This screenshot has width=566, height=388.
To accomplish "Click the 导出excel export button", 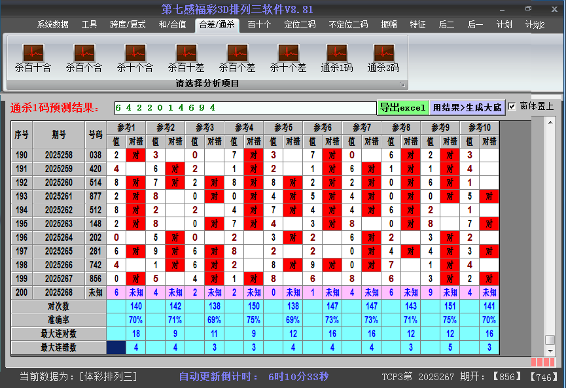I will (403, 106).
